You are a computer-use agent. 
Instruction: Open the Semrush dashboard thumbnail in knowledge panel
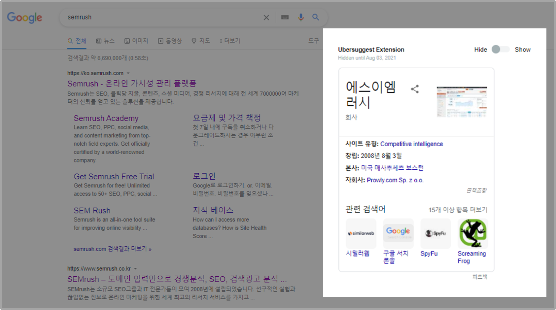click(462, 101)
